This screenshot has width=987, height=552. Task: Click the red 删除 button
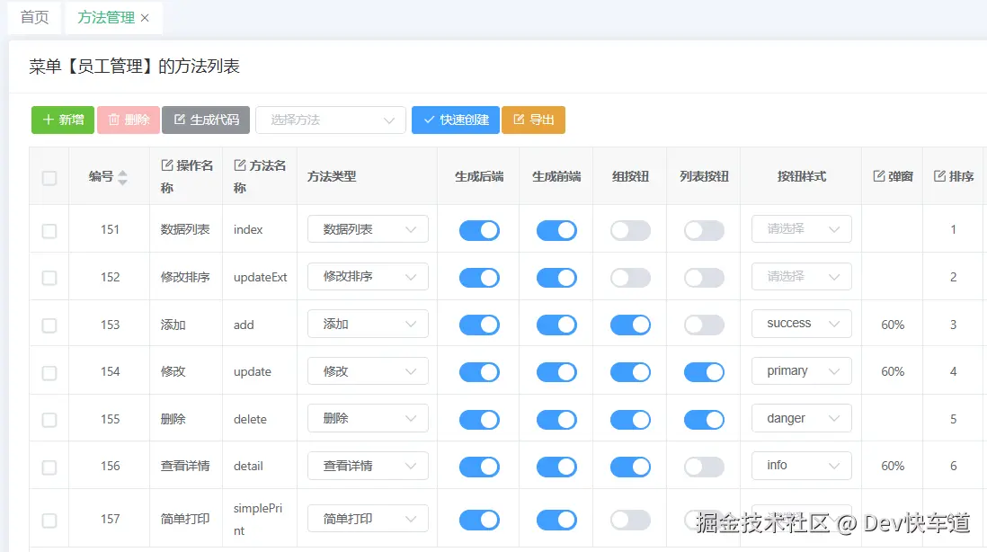point(129,120)
